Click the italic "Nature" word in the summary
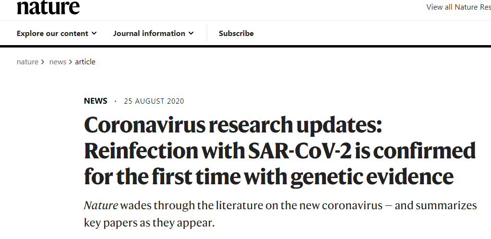Screen dimensions: 491x239 click(100, 206)
